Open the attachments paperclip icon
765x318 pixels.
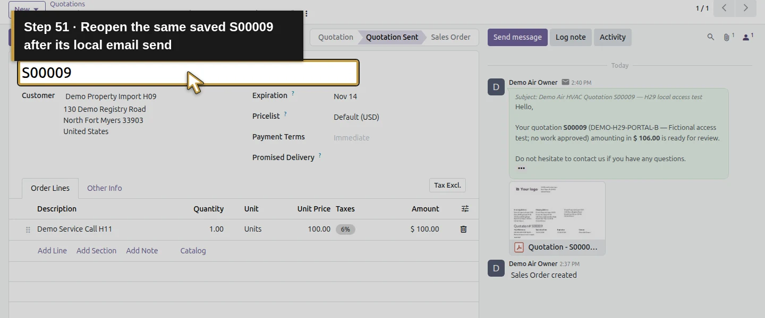coord(728,37)
